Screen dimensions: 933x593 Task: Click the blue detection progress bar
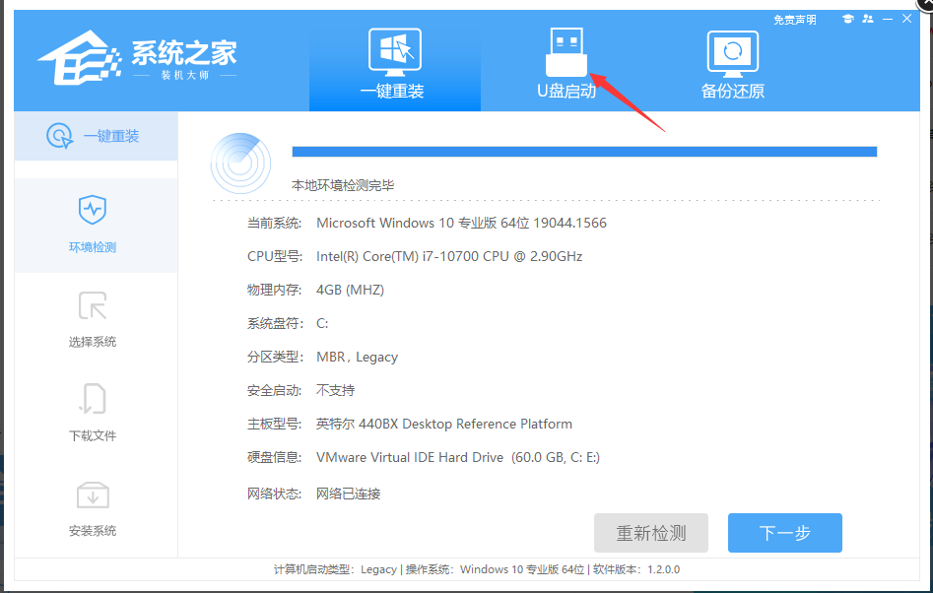pos(584,152)
